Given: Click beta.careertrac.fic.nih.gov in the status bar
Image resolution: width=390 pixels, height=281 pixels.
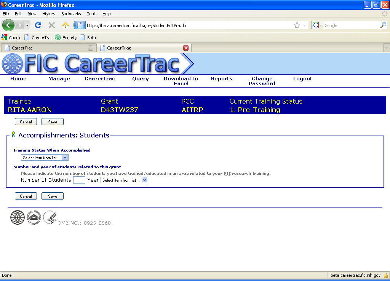Looking at the screenshot, I should click(x=355, y=275).
